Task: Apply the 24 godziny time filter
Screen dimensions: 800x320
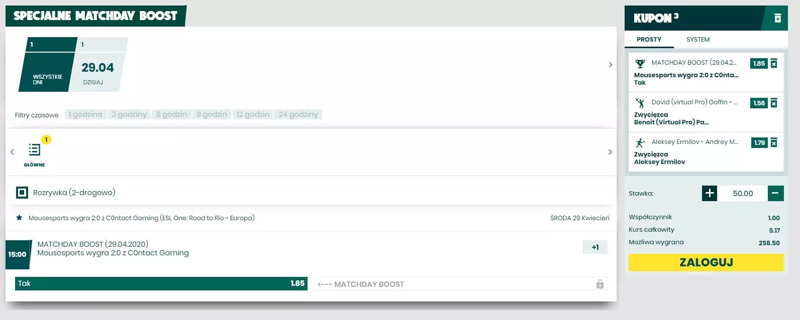Action: (x=298, y=114)
